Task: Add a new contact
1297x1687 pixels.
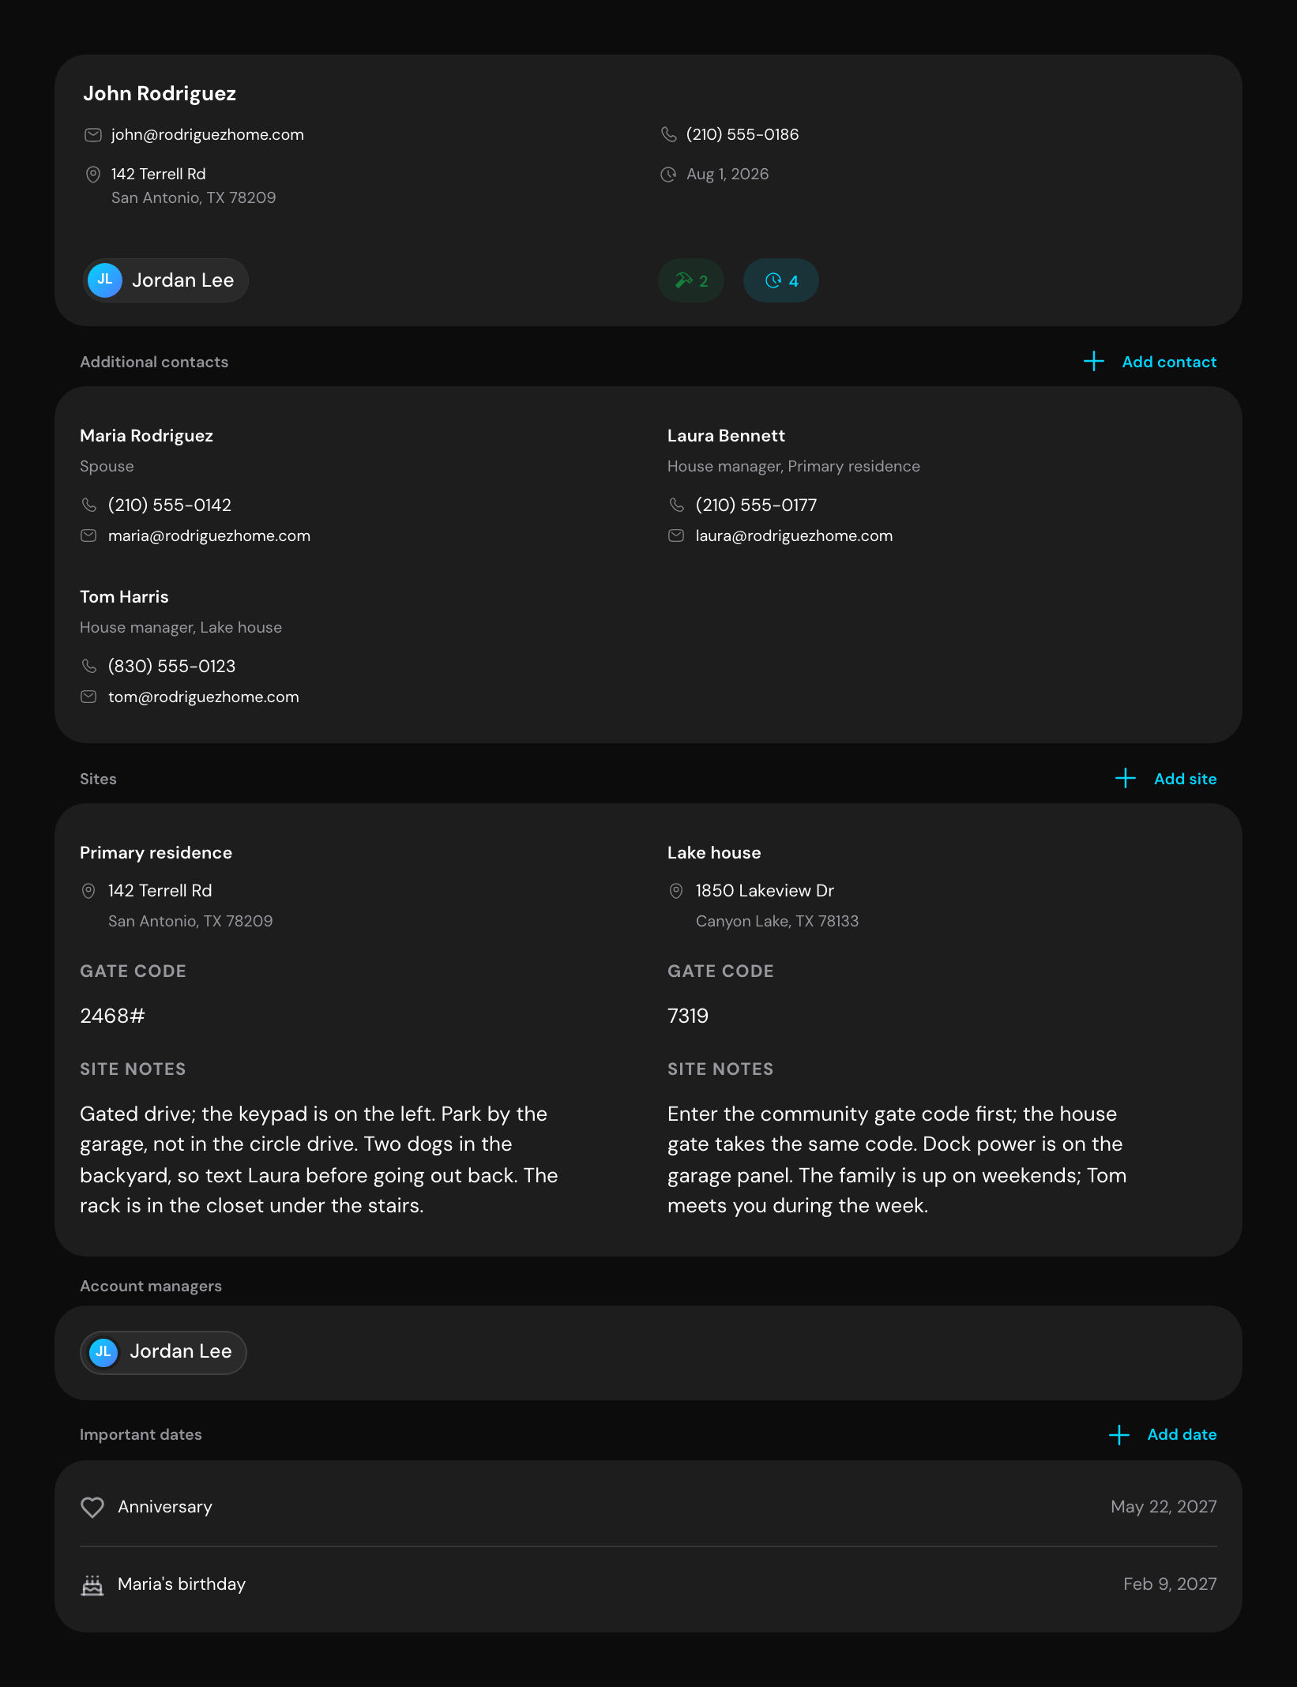Action: 1150,362
